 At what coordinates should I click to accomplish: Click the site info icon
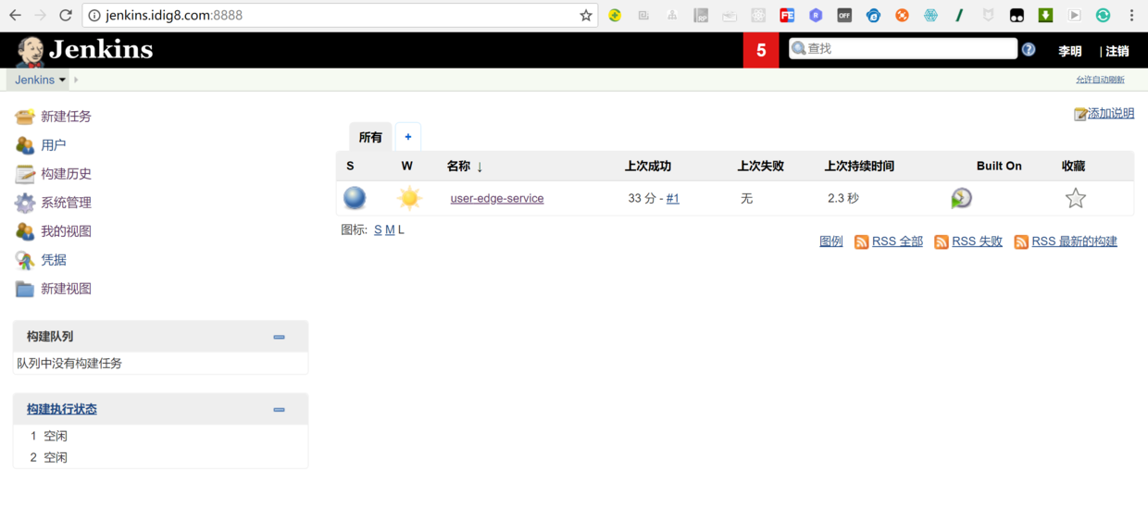94,16
